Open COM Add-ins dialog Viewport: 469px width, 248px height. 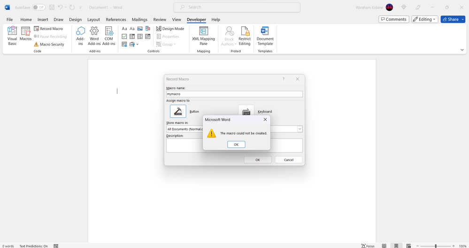(x=109, y=36)
